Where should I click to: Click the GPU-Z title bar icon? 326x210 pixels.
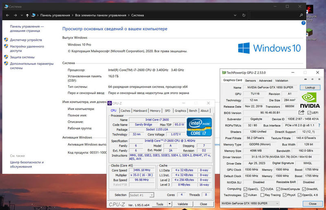(224, 73)
